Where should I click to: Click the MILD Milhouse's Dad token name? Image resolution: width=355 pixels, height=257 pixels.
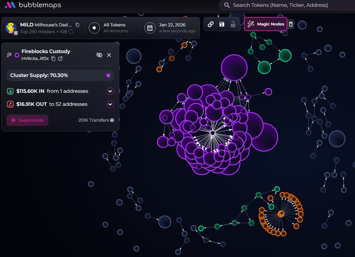[46, 25]
